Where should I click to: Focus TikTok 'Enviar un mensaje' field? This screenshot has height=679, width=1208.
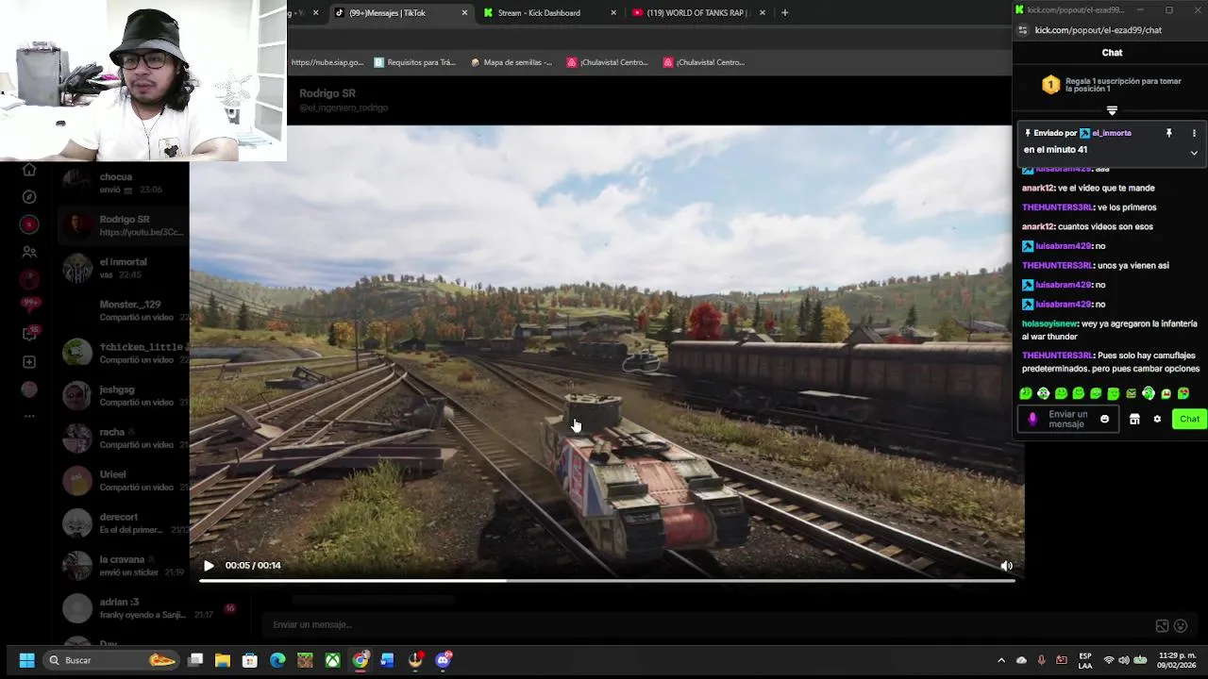708,624
